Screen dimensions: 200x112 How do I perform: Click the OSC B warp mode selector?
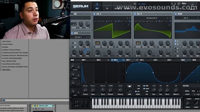pos(149,56)
